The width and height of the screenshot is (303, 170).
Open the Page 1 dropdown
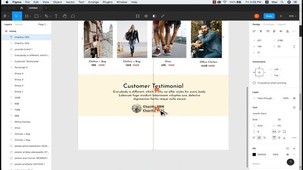43,25
